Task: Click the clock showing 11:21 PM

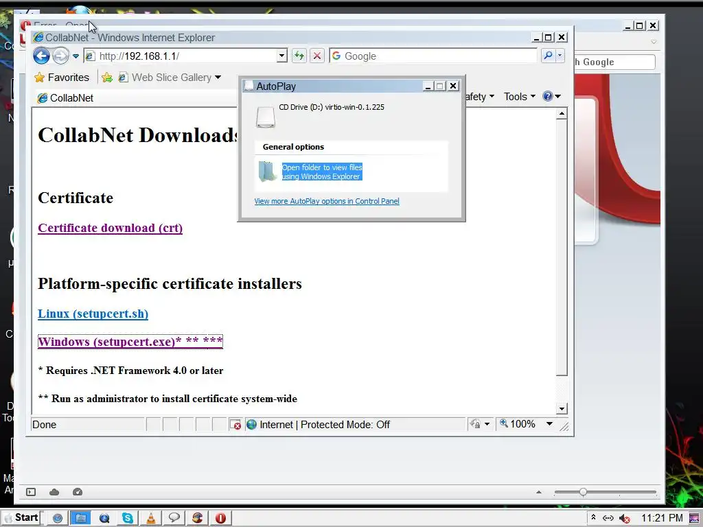Action: [662, 518]
